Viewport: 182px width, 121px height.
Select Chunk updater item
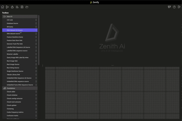pos(20,105)
